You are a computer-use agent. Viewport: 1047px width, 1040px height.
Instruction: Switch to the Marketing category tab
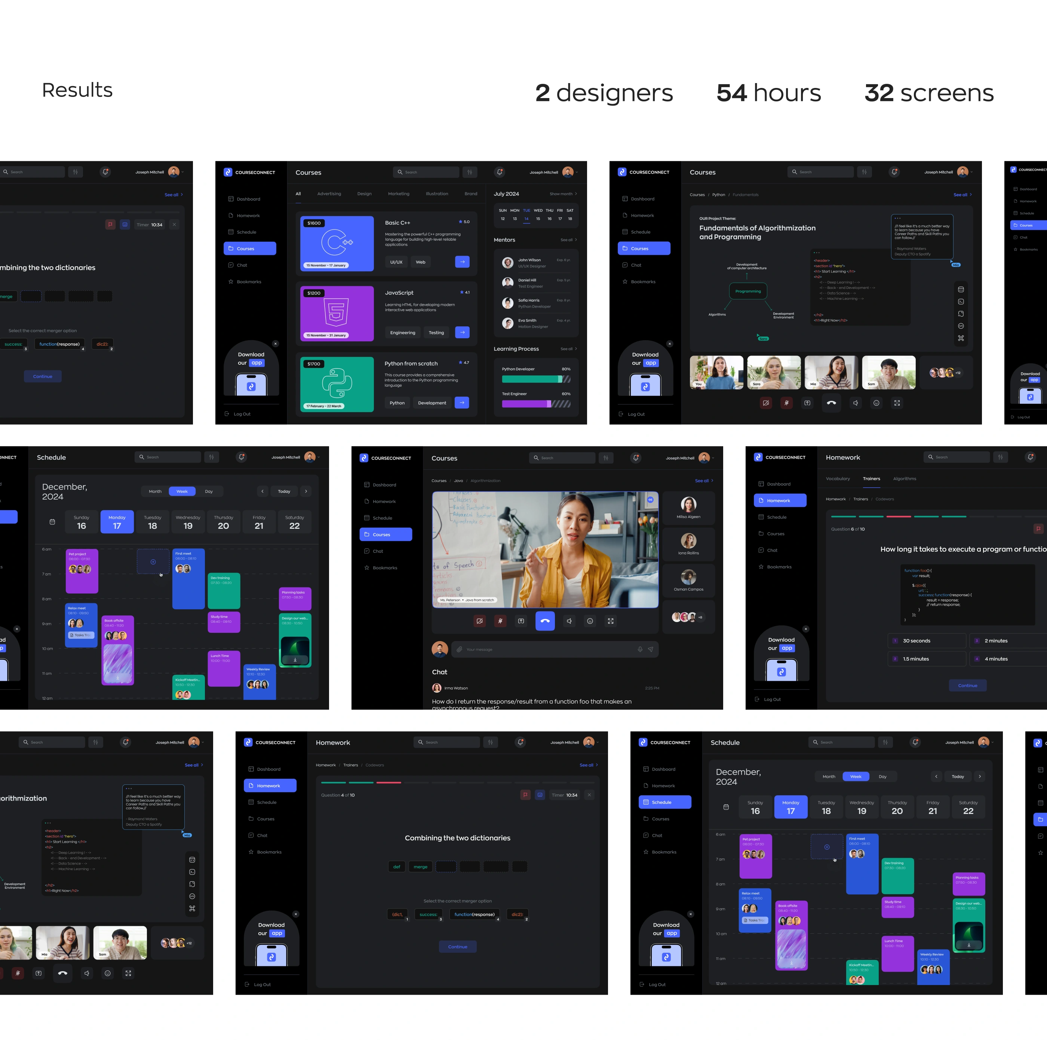(x=398, y=193)
